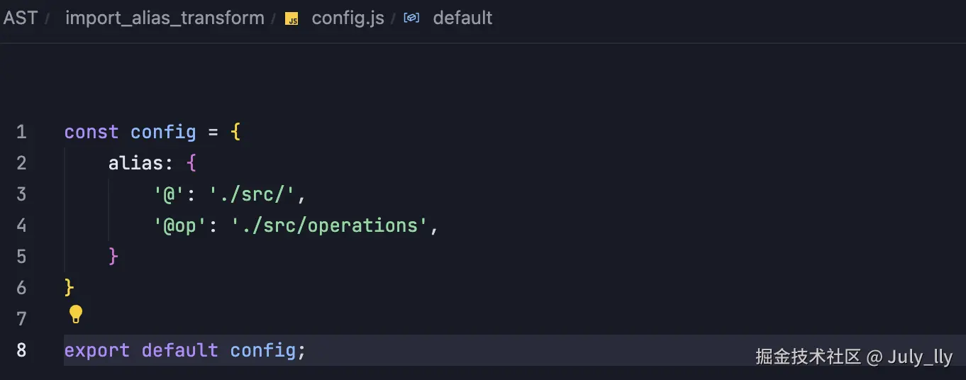
Task: Expand the default symbol breadcrumb
Action: 462,18
